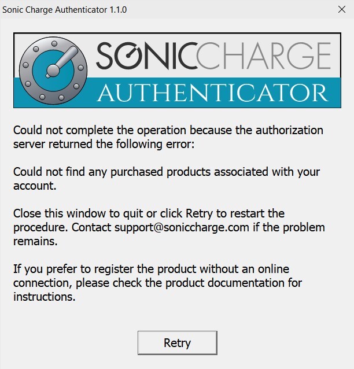This screenshot has height=369, width=354.
Task: Click the vault dial icon in the logo
Action: tap(53, 69)
